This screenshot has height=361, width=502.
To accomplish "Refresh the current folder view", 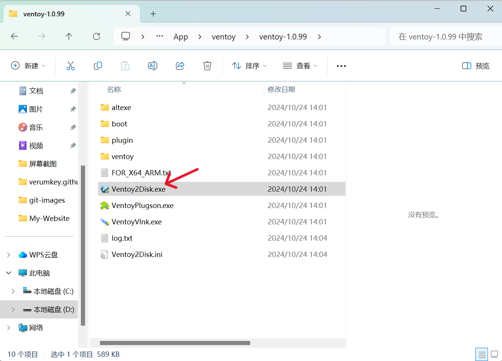I will [96, 36].
